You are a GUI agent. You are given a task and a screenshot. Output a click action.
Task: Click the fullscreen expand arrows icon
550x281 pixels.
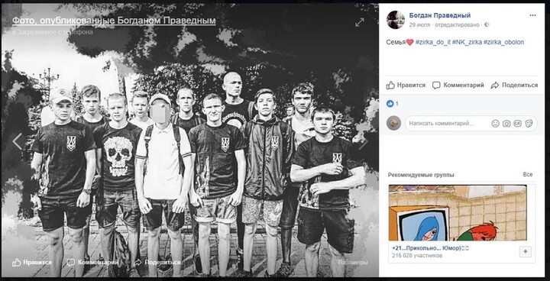(x=360, y=22)
